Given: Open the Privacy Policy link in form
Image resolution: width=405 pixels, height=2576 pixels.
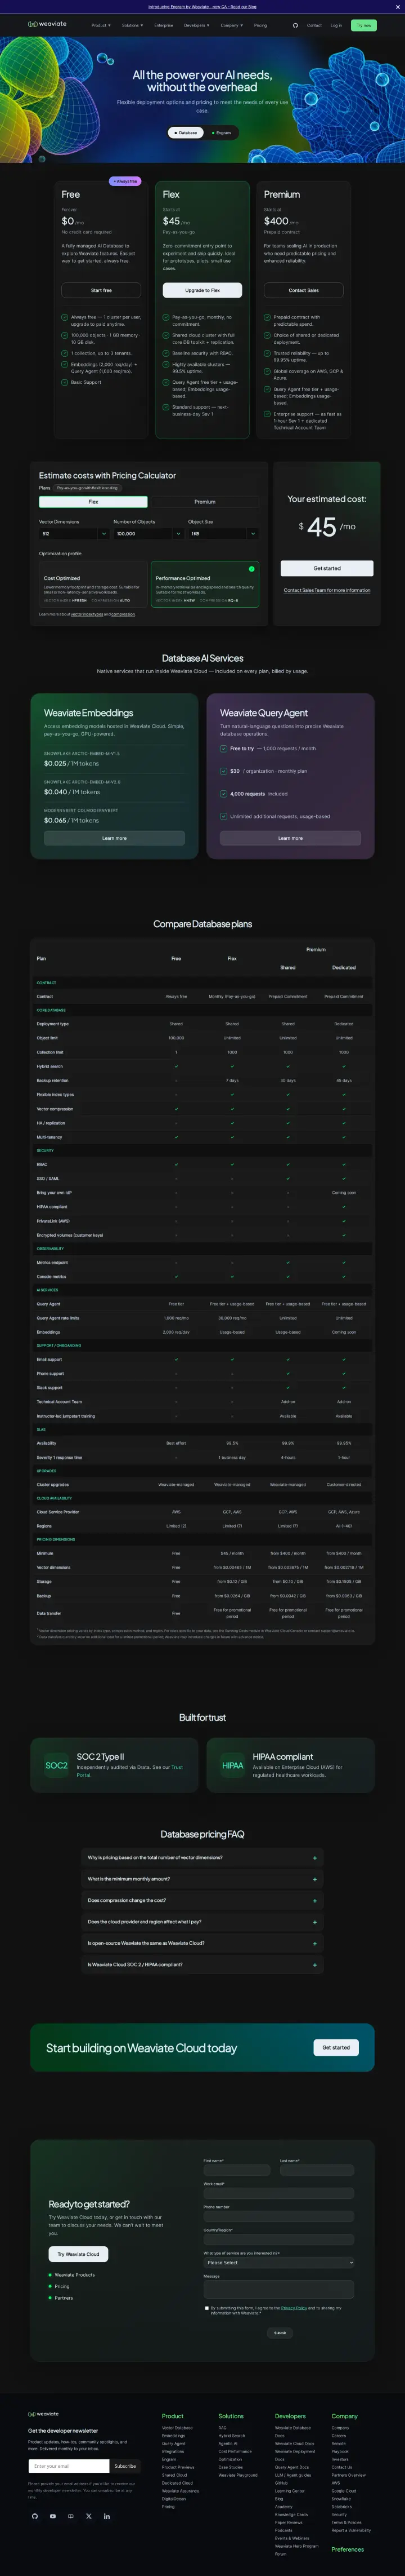Looking at the screenshot, I should 294,2308.
